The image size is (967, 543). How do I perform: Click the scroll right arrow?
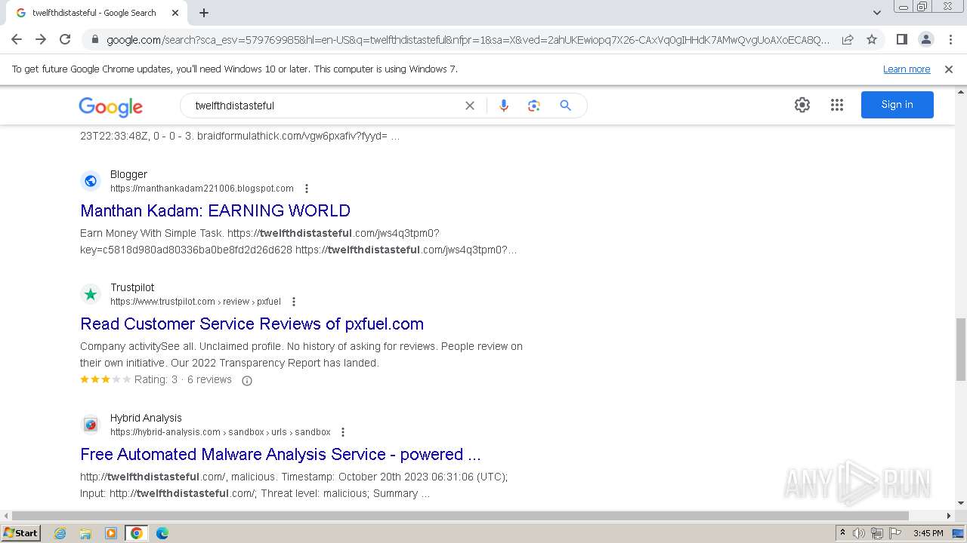click(x=949, y=516)
